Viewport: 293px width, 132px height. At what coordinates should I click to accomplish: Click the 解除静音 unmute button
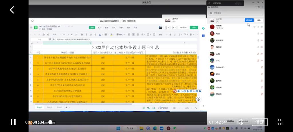click(249, 20)
